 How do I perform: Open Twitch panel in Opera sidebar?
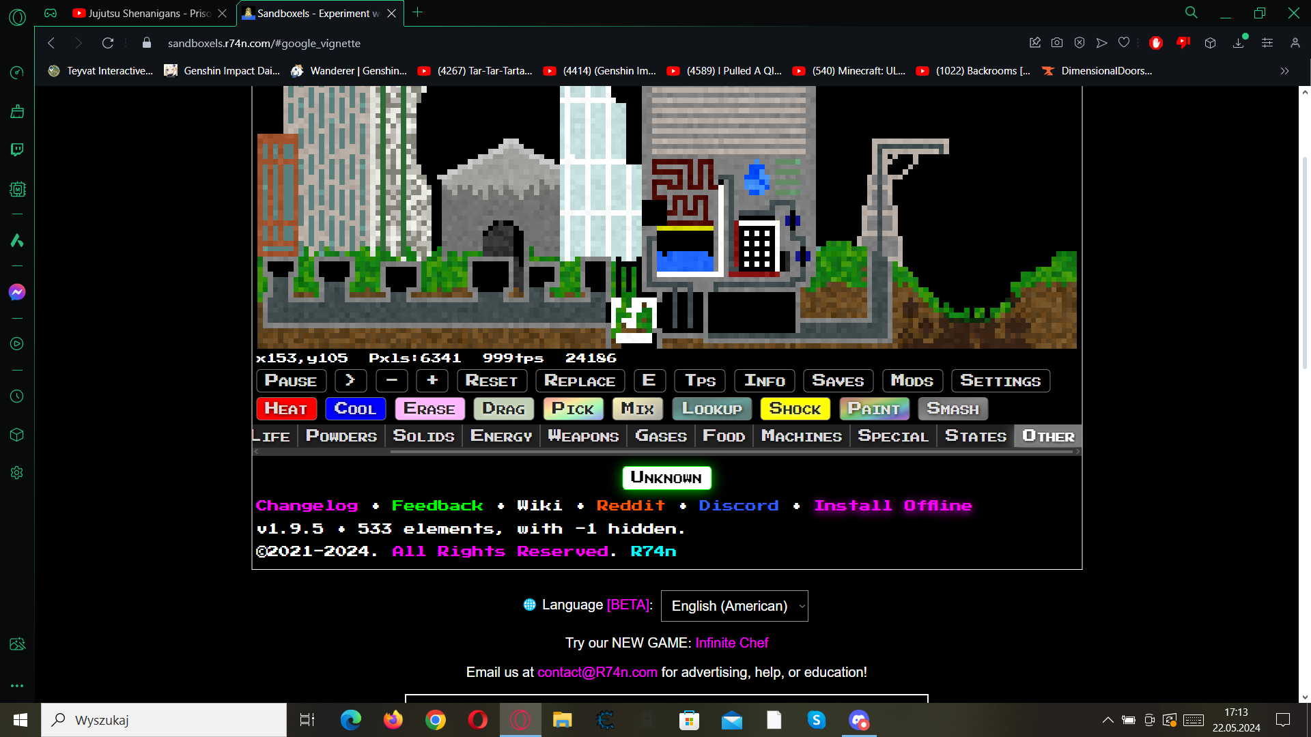click(x=17, y=149)
